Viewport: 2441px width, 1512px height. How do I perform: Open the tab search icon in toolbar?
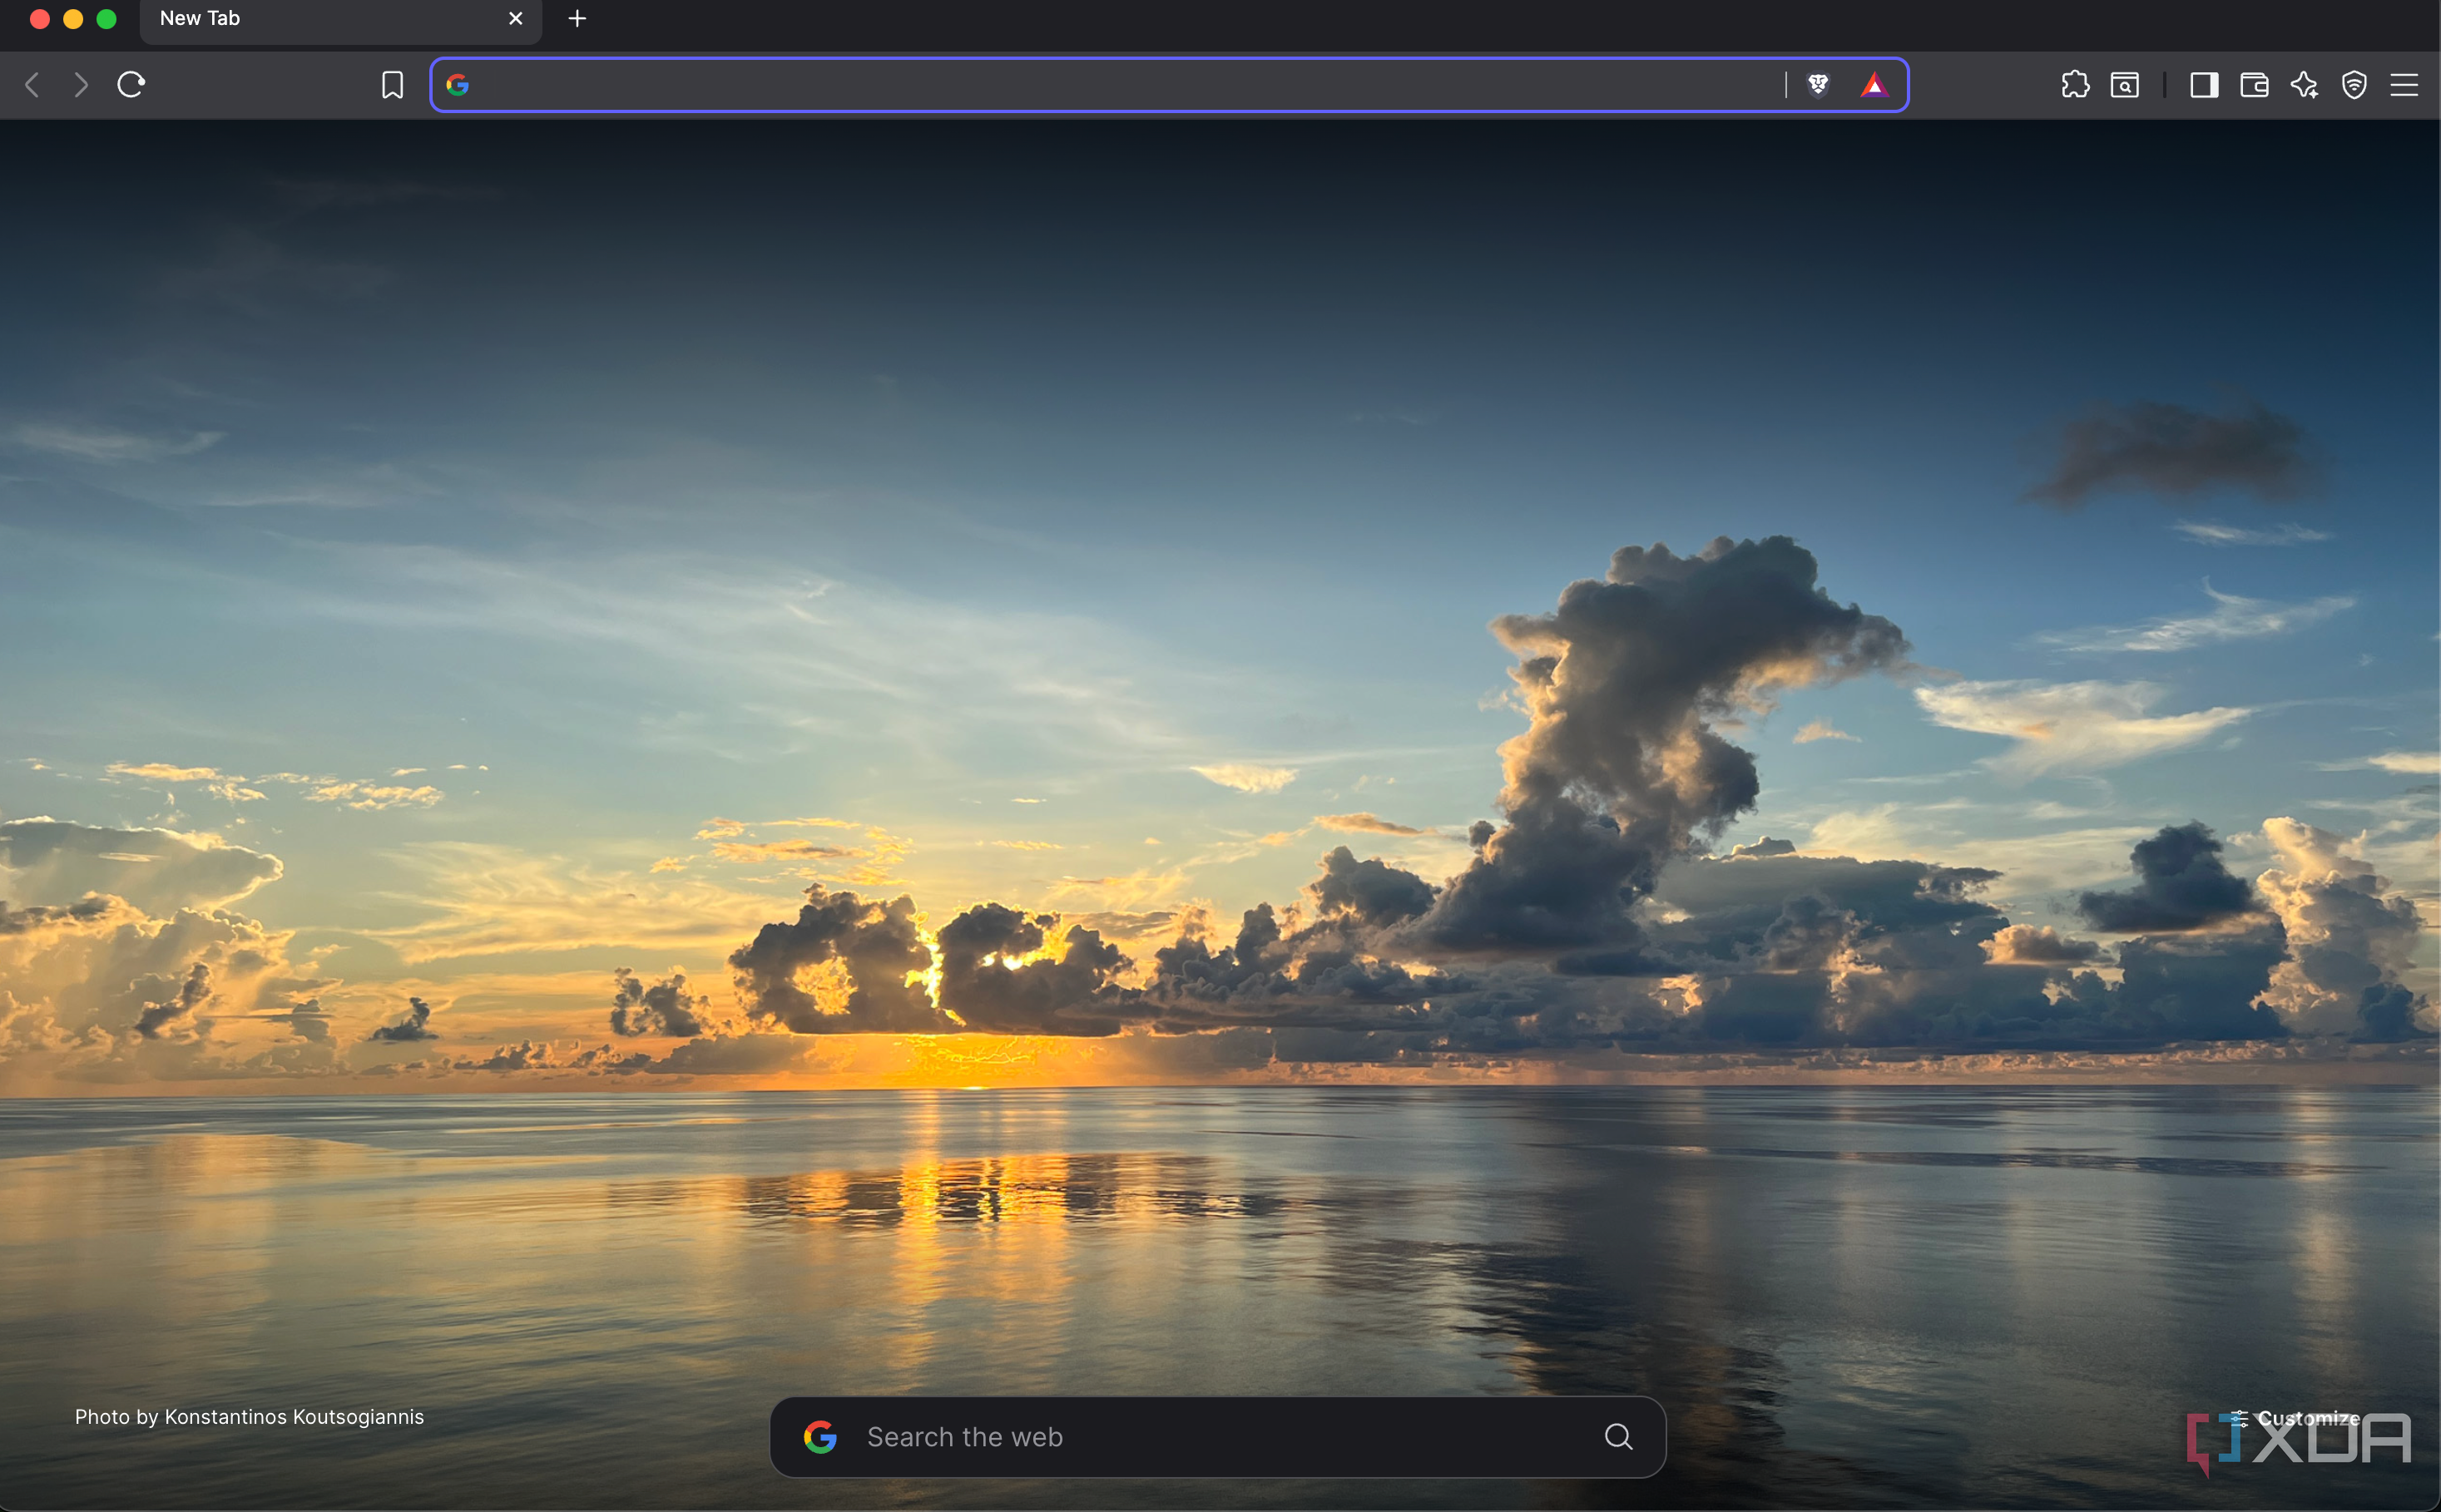(2125, 85)
